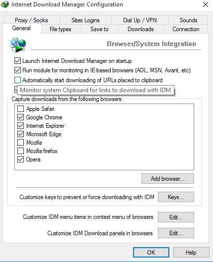The image size is (213, 262).
Task: Check the Mozilla browser
Action: point(20,143)
